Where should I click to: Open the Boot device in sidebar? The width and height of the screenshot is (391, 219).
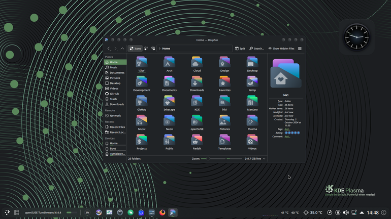coord(115,149)
